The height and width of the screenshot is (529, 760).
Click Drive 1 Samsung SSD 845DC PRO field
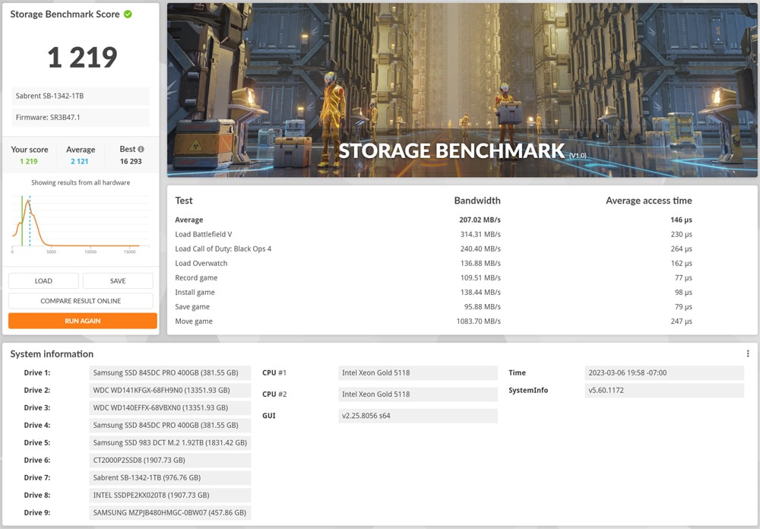click(170, 373)
